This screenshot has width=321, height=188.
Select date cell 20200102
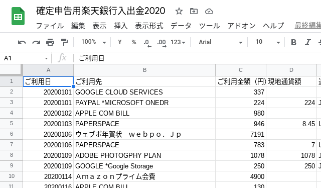point(48,113)
